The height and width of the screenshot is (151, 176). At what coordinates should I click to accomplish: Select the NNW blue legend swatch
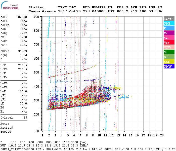pyautogui.click(x=169, y=66)
